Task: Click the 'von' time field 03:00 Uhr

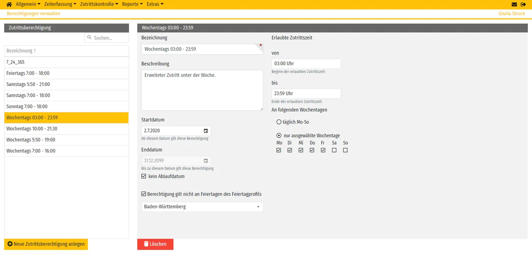Action: pyautogui.click(x=306, y=63)
